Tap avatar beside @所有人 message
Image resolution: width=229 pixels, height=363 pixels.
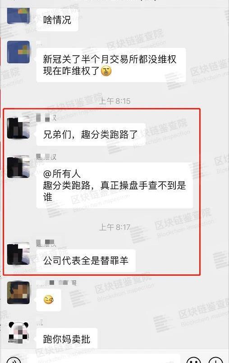18,167
